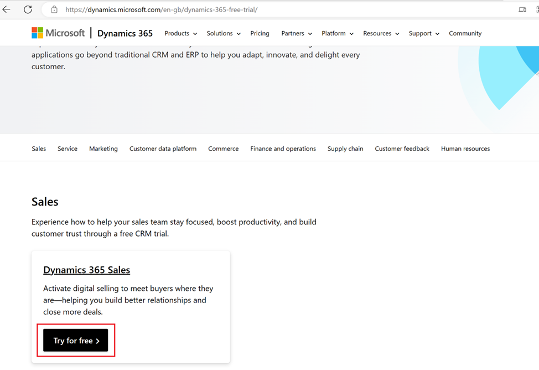Jump to the Service section tab
The width and height of the screenshot is (539, 370).
(68, 148)
